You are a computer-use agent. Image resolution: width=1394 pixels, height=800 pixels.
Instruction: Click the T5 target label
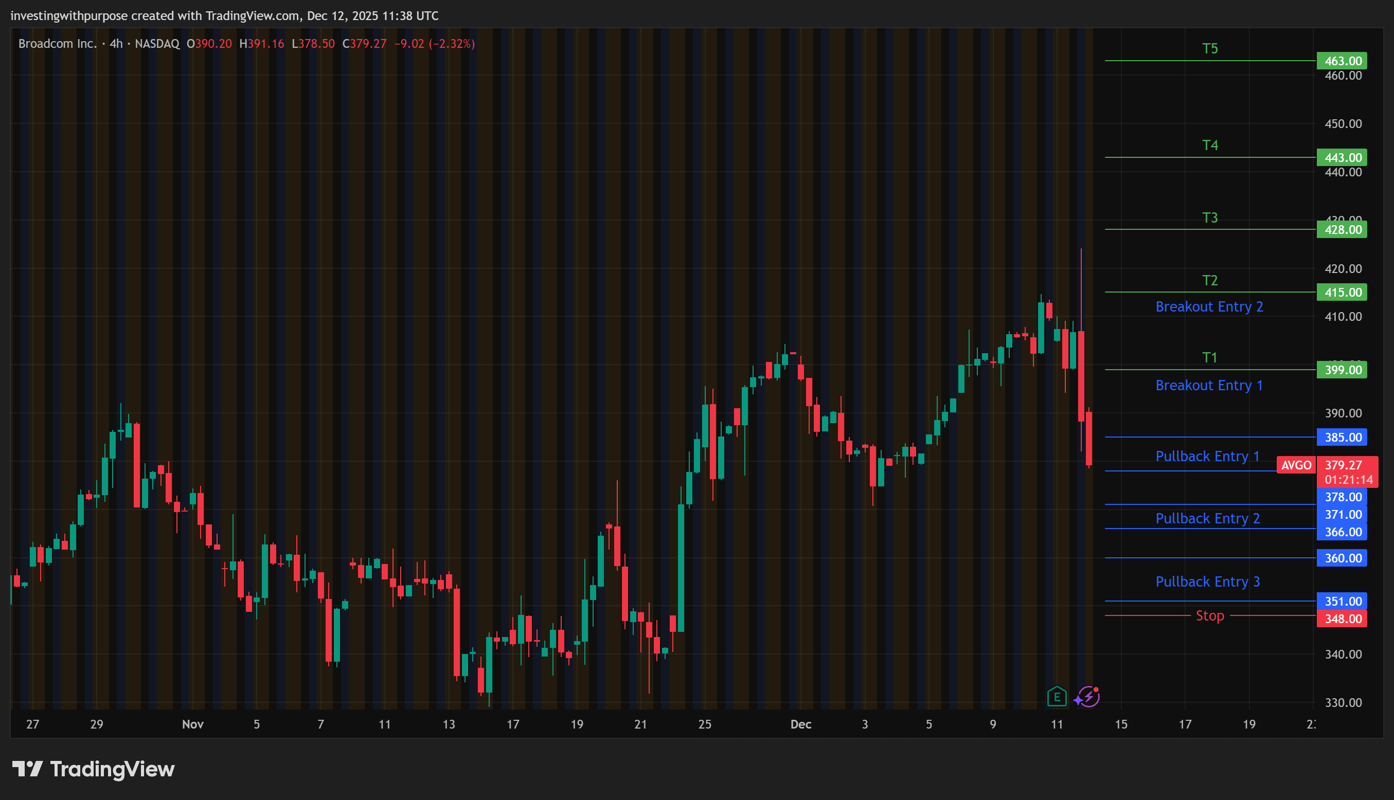pos(1209,48)
